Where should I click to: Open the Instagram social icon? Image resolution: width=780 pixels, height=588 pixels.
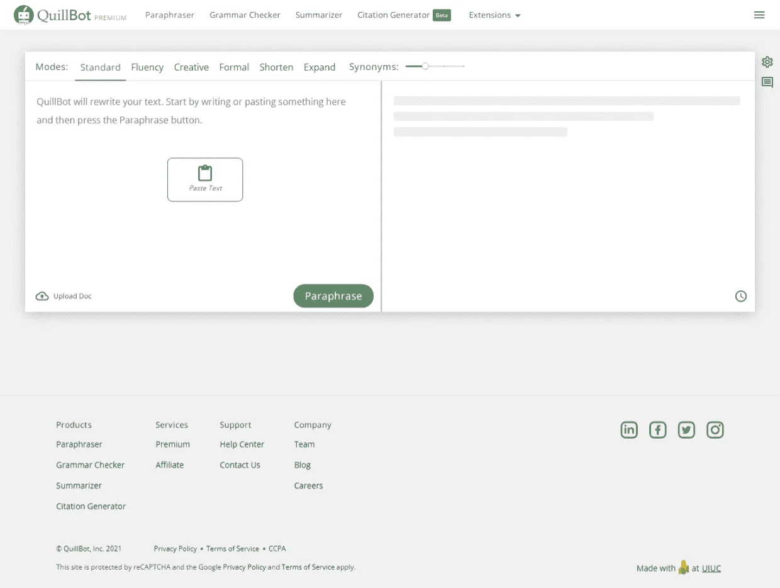point(715,430)
